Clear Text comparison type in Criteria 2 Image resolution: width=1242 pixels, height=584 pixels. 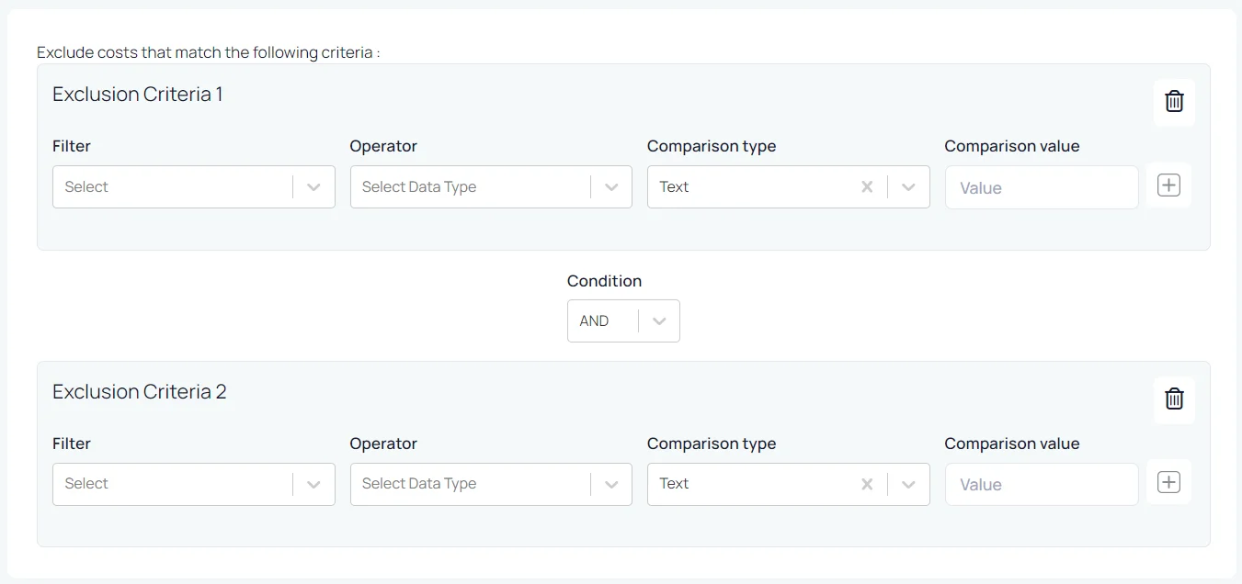click(867, 484)
